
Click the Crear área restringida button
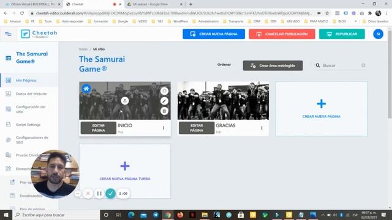coord(273,65)
